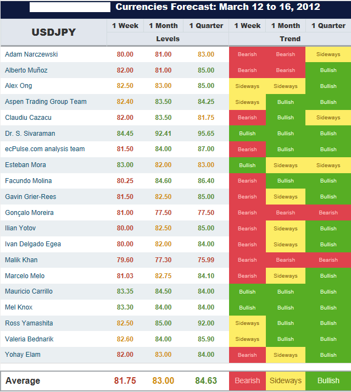
Task: Select Gonçalo Moreira's name
Action: (29, 213)
